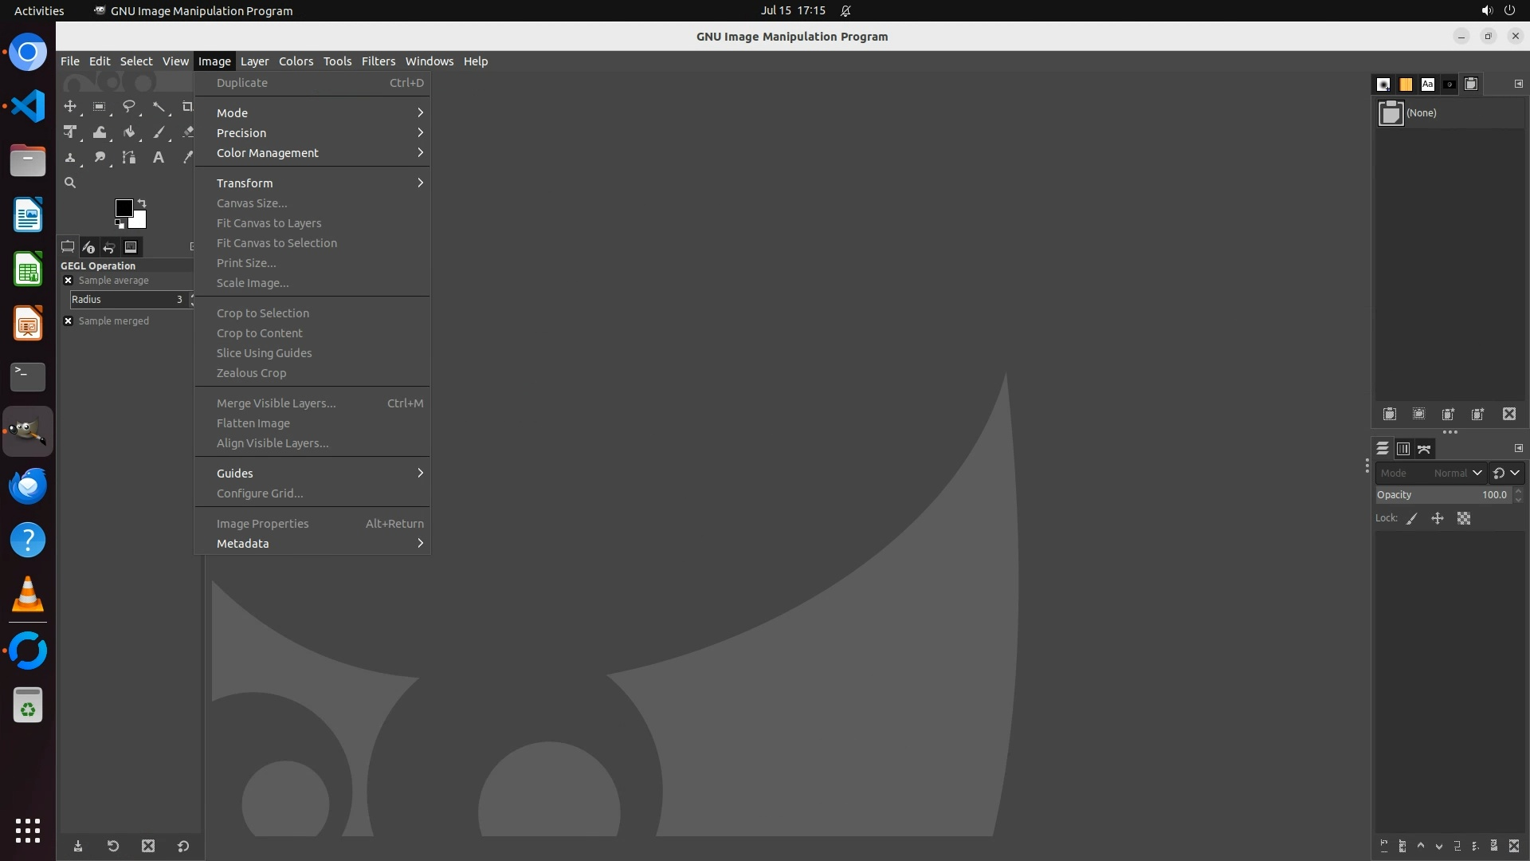The image size is (1530, 861).
Task: Toggle the Sample merged checkbox
Action: 69,321
